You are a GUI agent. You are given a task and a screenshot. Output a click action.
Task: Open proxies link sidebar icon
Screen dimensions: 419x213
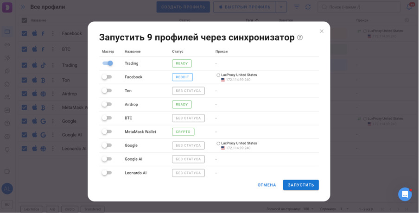[x=7, y=44]
